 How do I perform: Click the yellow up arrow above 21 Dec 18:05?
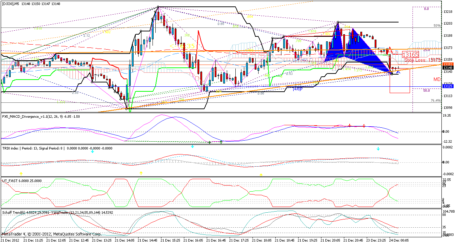coord(261,174)
